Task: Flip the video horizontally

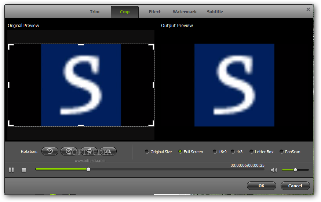Action: 108,151
